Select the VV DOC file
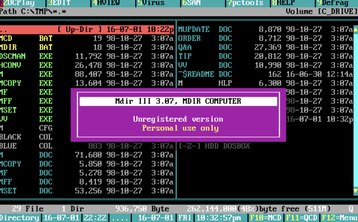Screen dimensions: 358x222 tap(265, 65)
